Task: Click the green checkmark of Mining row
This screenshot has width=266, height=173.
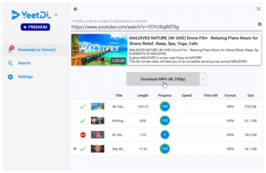Action: pyautogui.click(x=83, y=121)
